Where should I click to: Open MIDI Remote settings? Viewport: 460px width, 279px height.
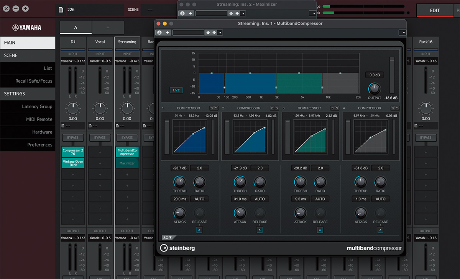(x=28, y=119)
